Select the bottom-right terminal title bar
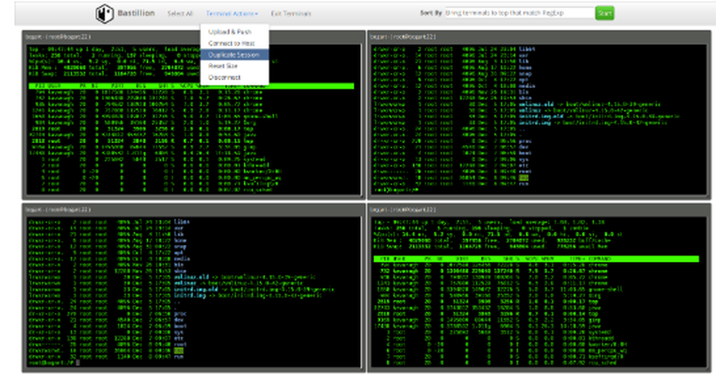Image resolution: width=716 pixels, height=388 pixels. click(x=539, y=210)
